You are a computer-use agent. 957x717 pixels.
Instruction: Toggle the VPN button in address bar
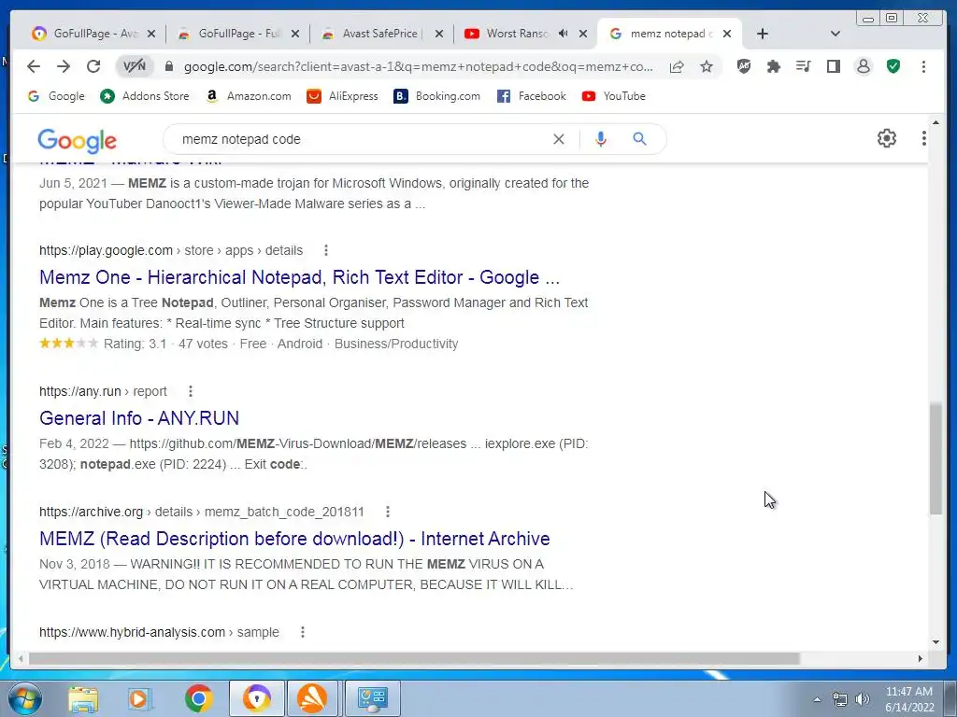click(x=135, y=66)
